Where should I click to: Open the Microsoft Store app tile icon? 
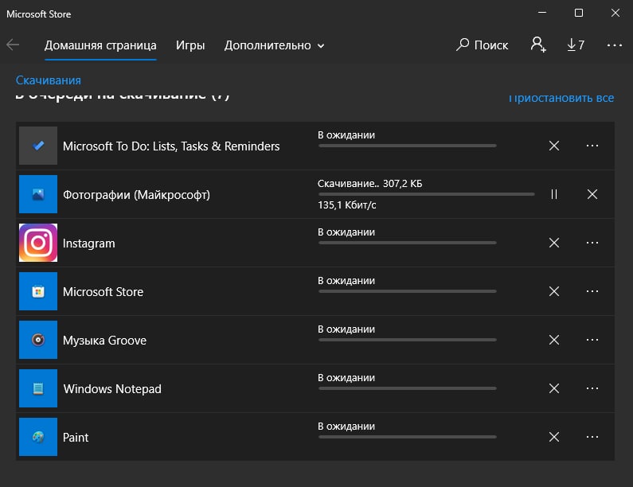point(38,291)
